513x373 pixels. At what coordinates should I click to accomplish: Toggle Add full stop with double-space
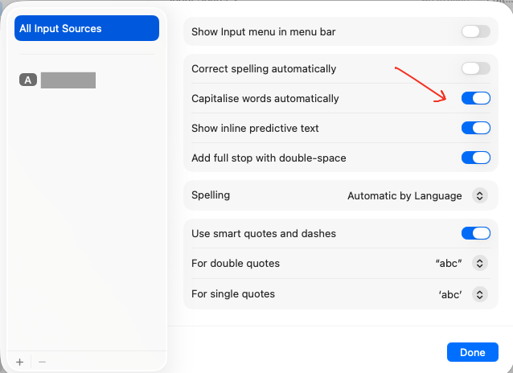pyautogui.click(x=475, y=158)
